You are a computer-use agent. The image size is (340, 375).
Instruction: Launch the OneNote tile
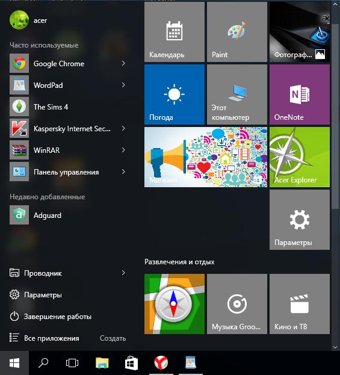pyautogui.click(x=300, y=95)
